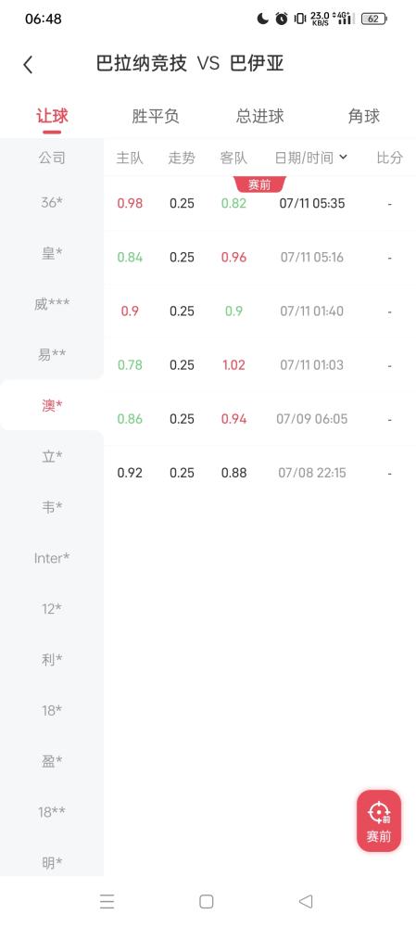Select the 让球 tab

52,116
